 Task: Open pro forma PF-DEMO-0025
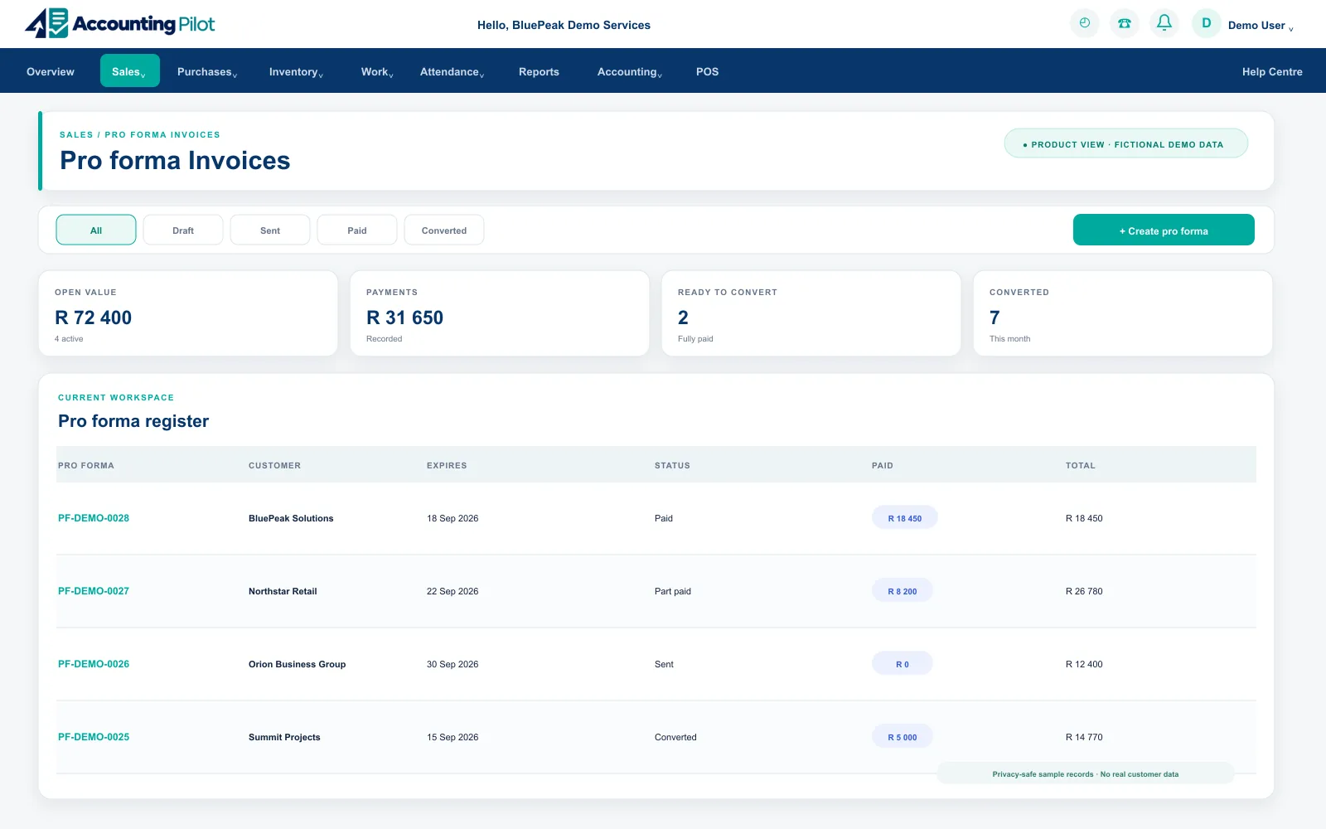click(94, 737)
